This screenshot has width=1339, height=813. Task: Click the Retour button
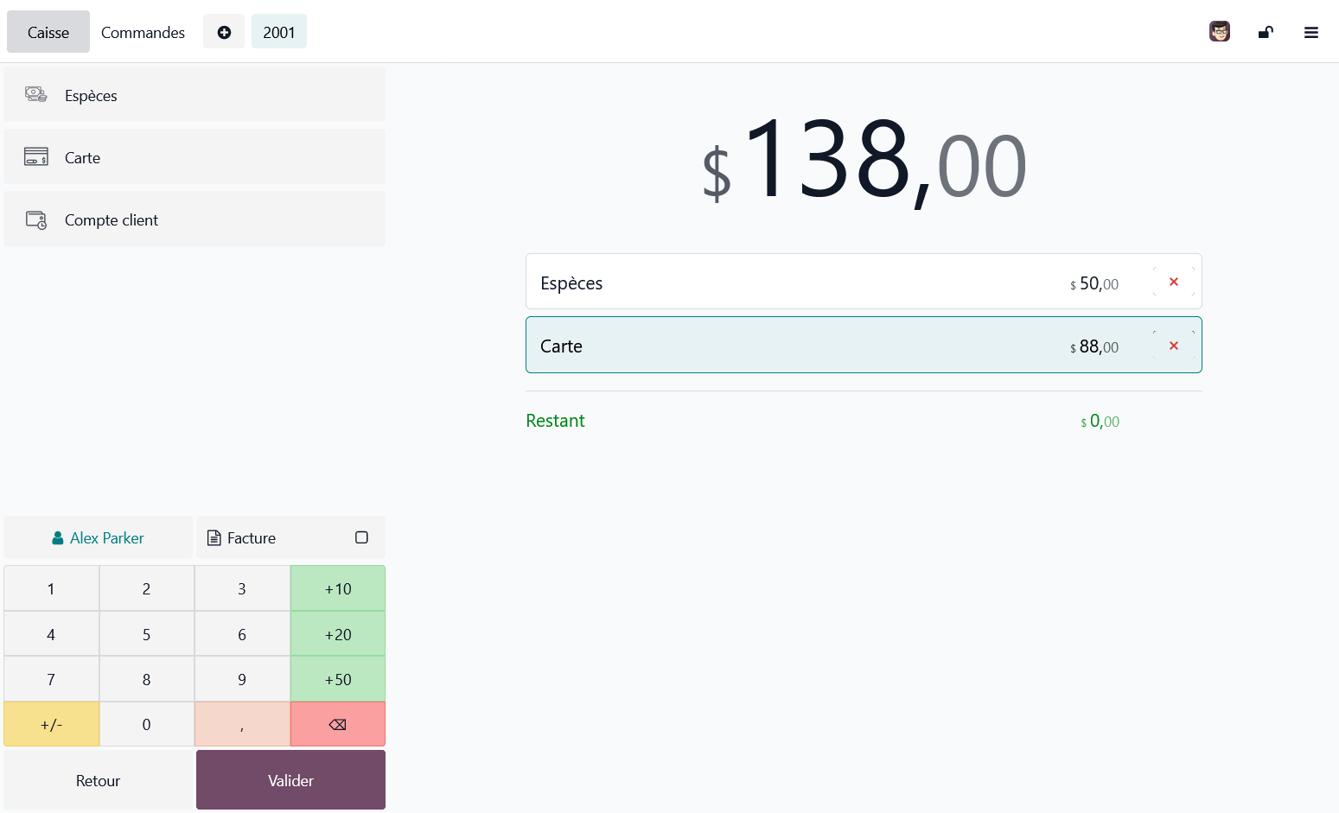tap(97, 779)
